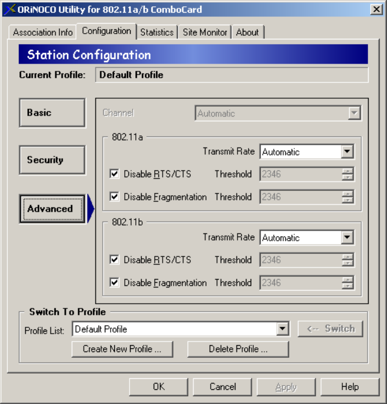
Task: Uncheck 802.11a Disable Fragmentation
Action: pyautogui.click(x=114, y=197)
